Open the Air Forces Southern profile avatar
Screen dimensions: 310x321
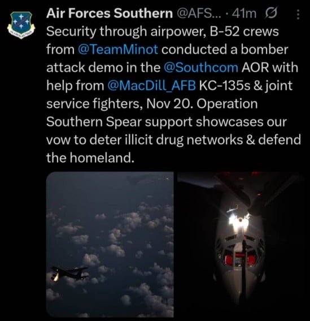click(21, 25)
